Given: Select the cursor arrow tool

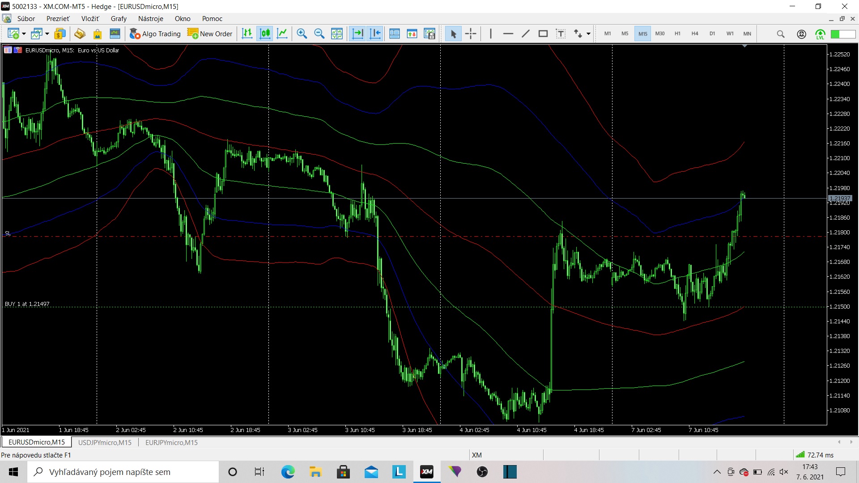Looking at the screenshot, I should [453, 34].
